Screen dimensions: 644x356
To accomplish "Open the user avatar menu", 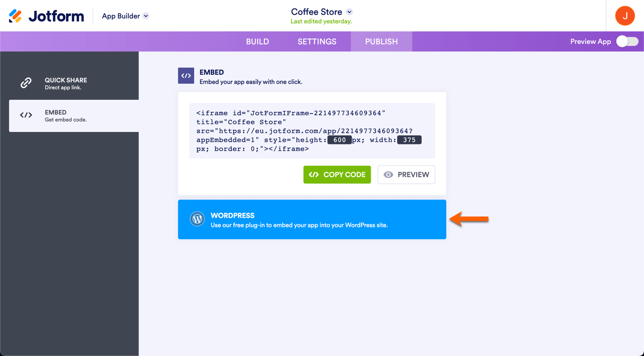I will pos(625,16).
